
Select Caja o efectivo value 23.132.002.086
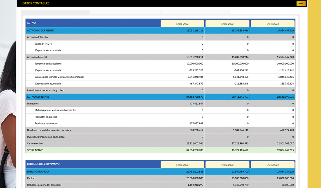(x=195, y=143)
